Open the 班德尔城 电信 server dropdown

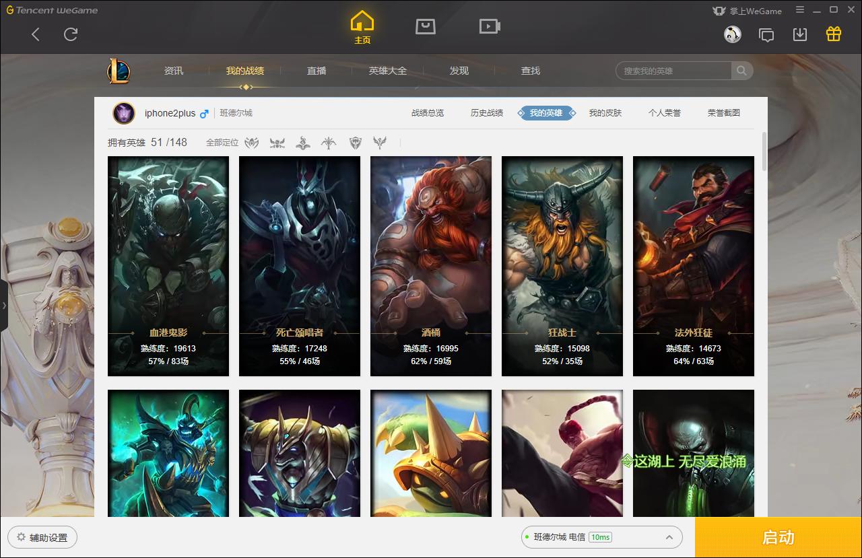coord(602,537)
